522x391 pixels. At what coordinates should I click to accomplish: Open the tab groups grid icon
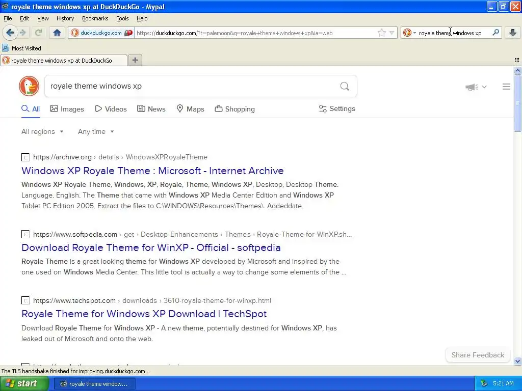[517, 60]
